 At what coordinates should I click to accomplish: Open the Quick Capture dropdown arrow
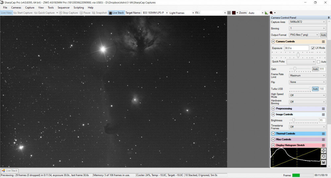[x=57, y=13]
